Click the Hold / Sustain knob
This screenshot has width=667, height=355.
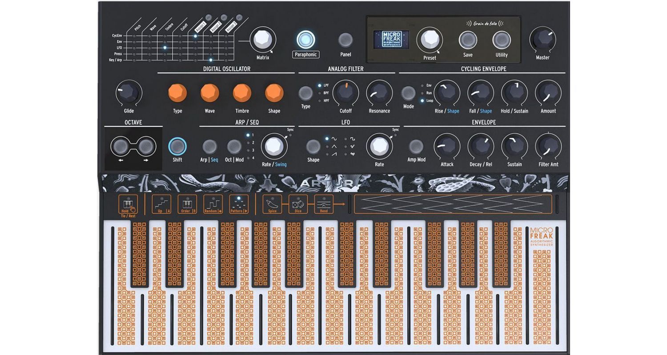point(514,93)
